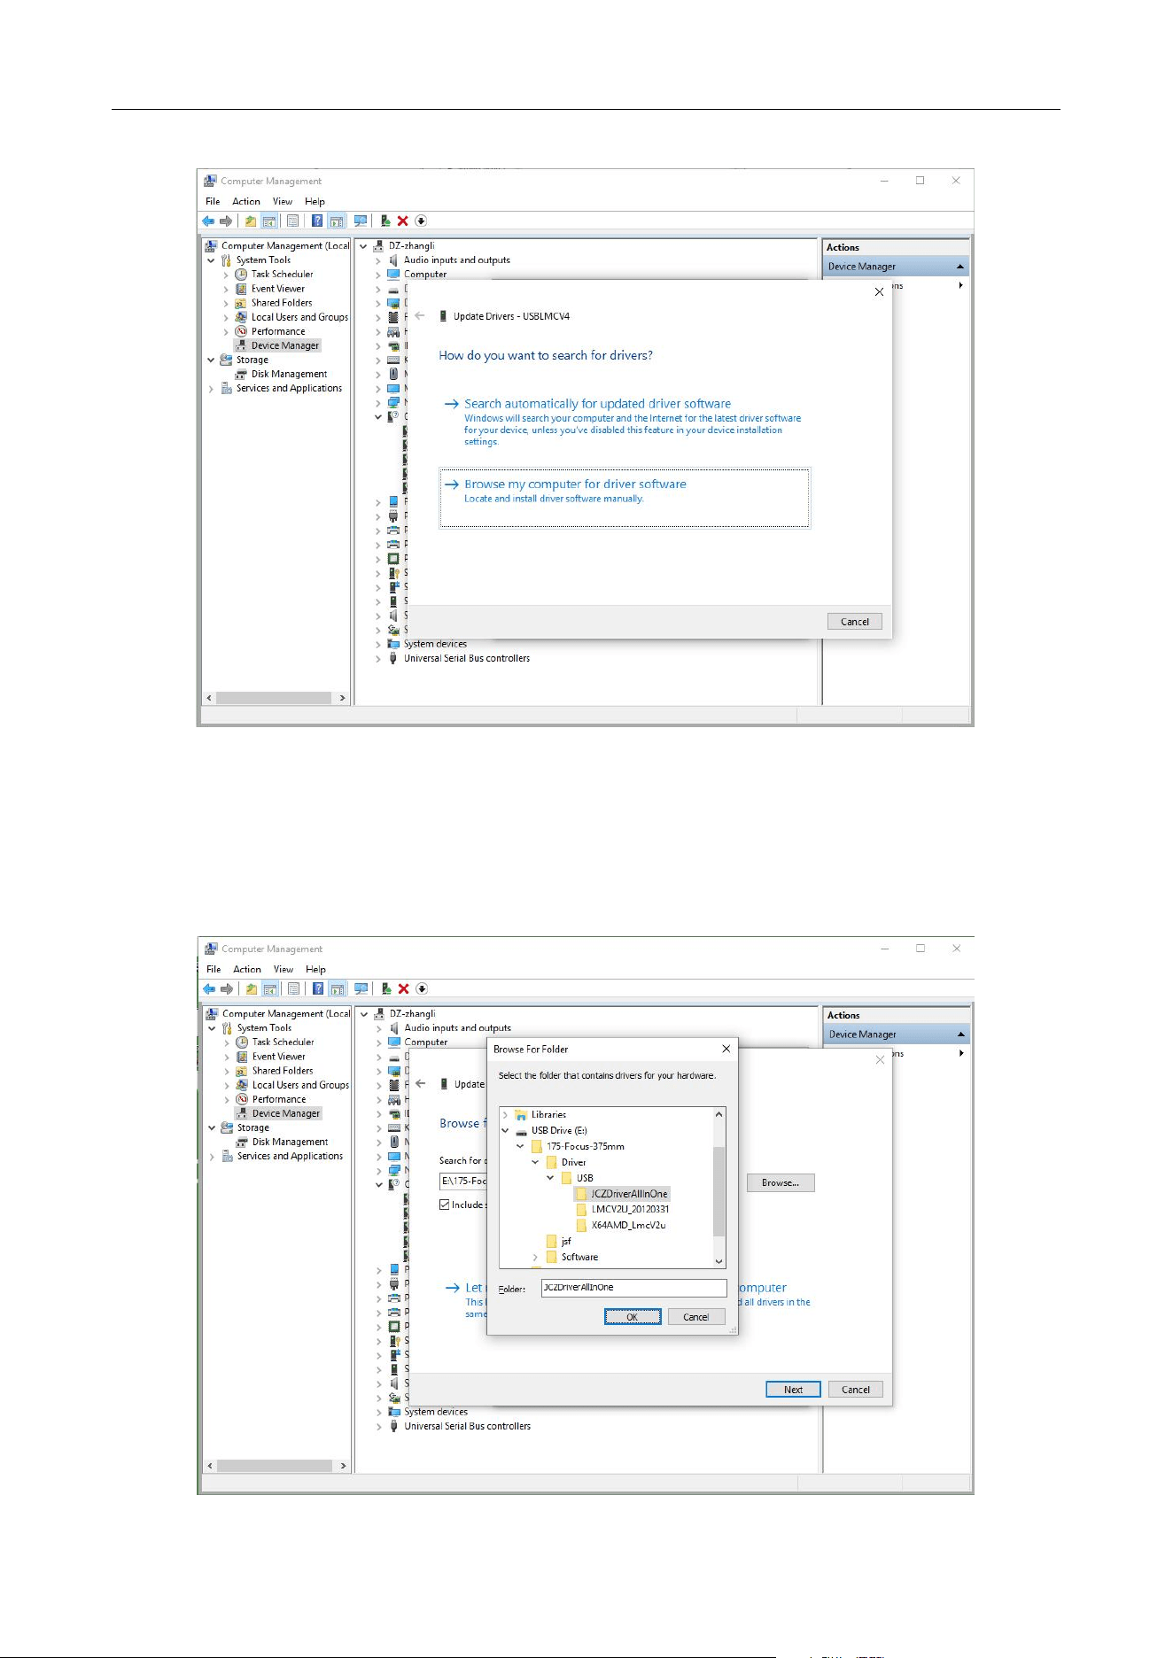
Task: Click the Audio inputs speaker icon in the upper screenshot
Action: 393,260
